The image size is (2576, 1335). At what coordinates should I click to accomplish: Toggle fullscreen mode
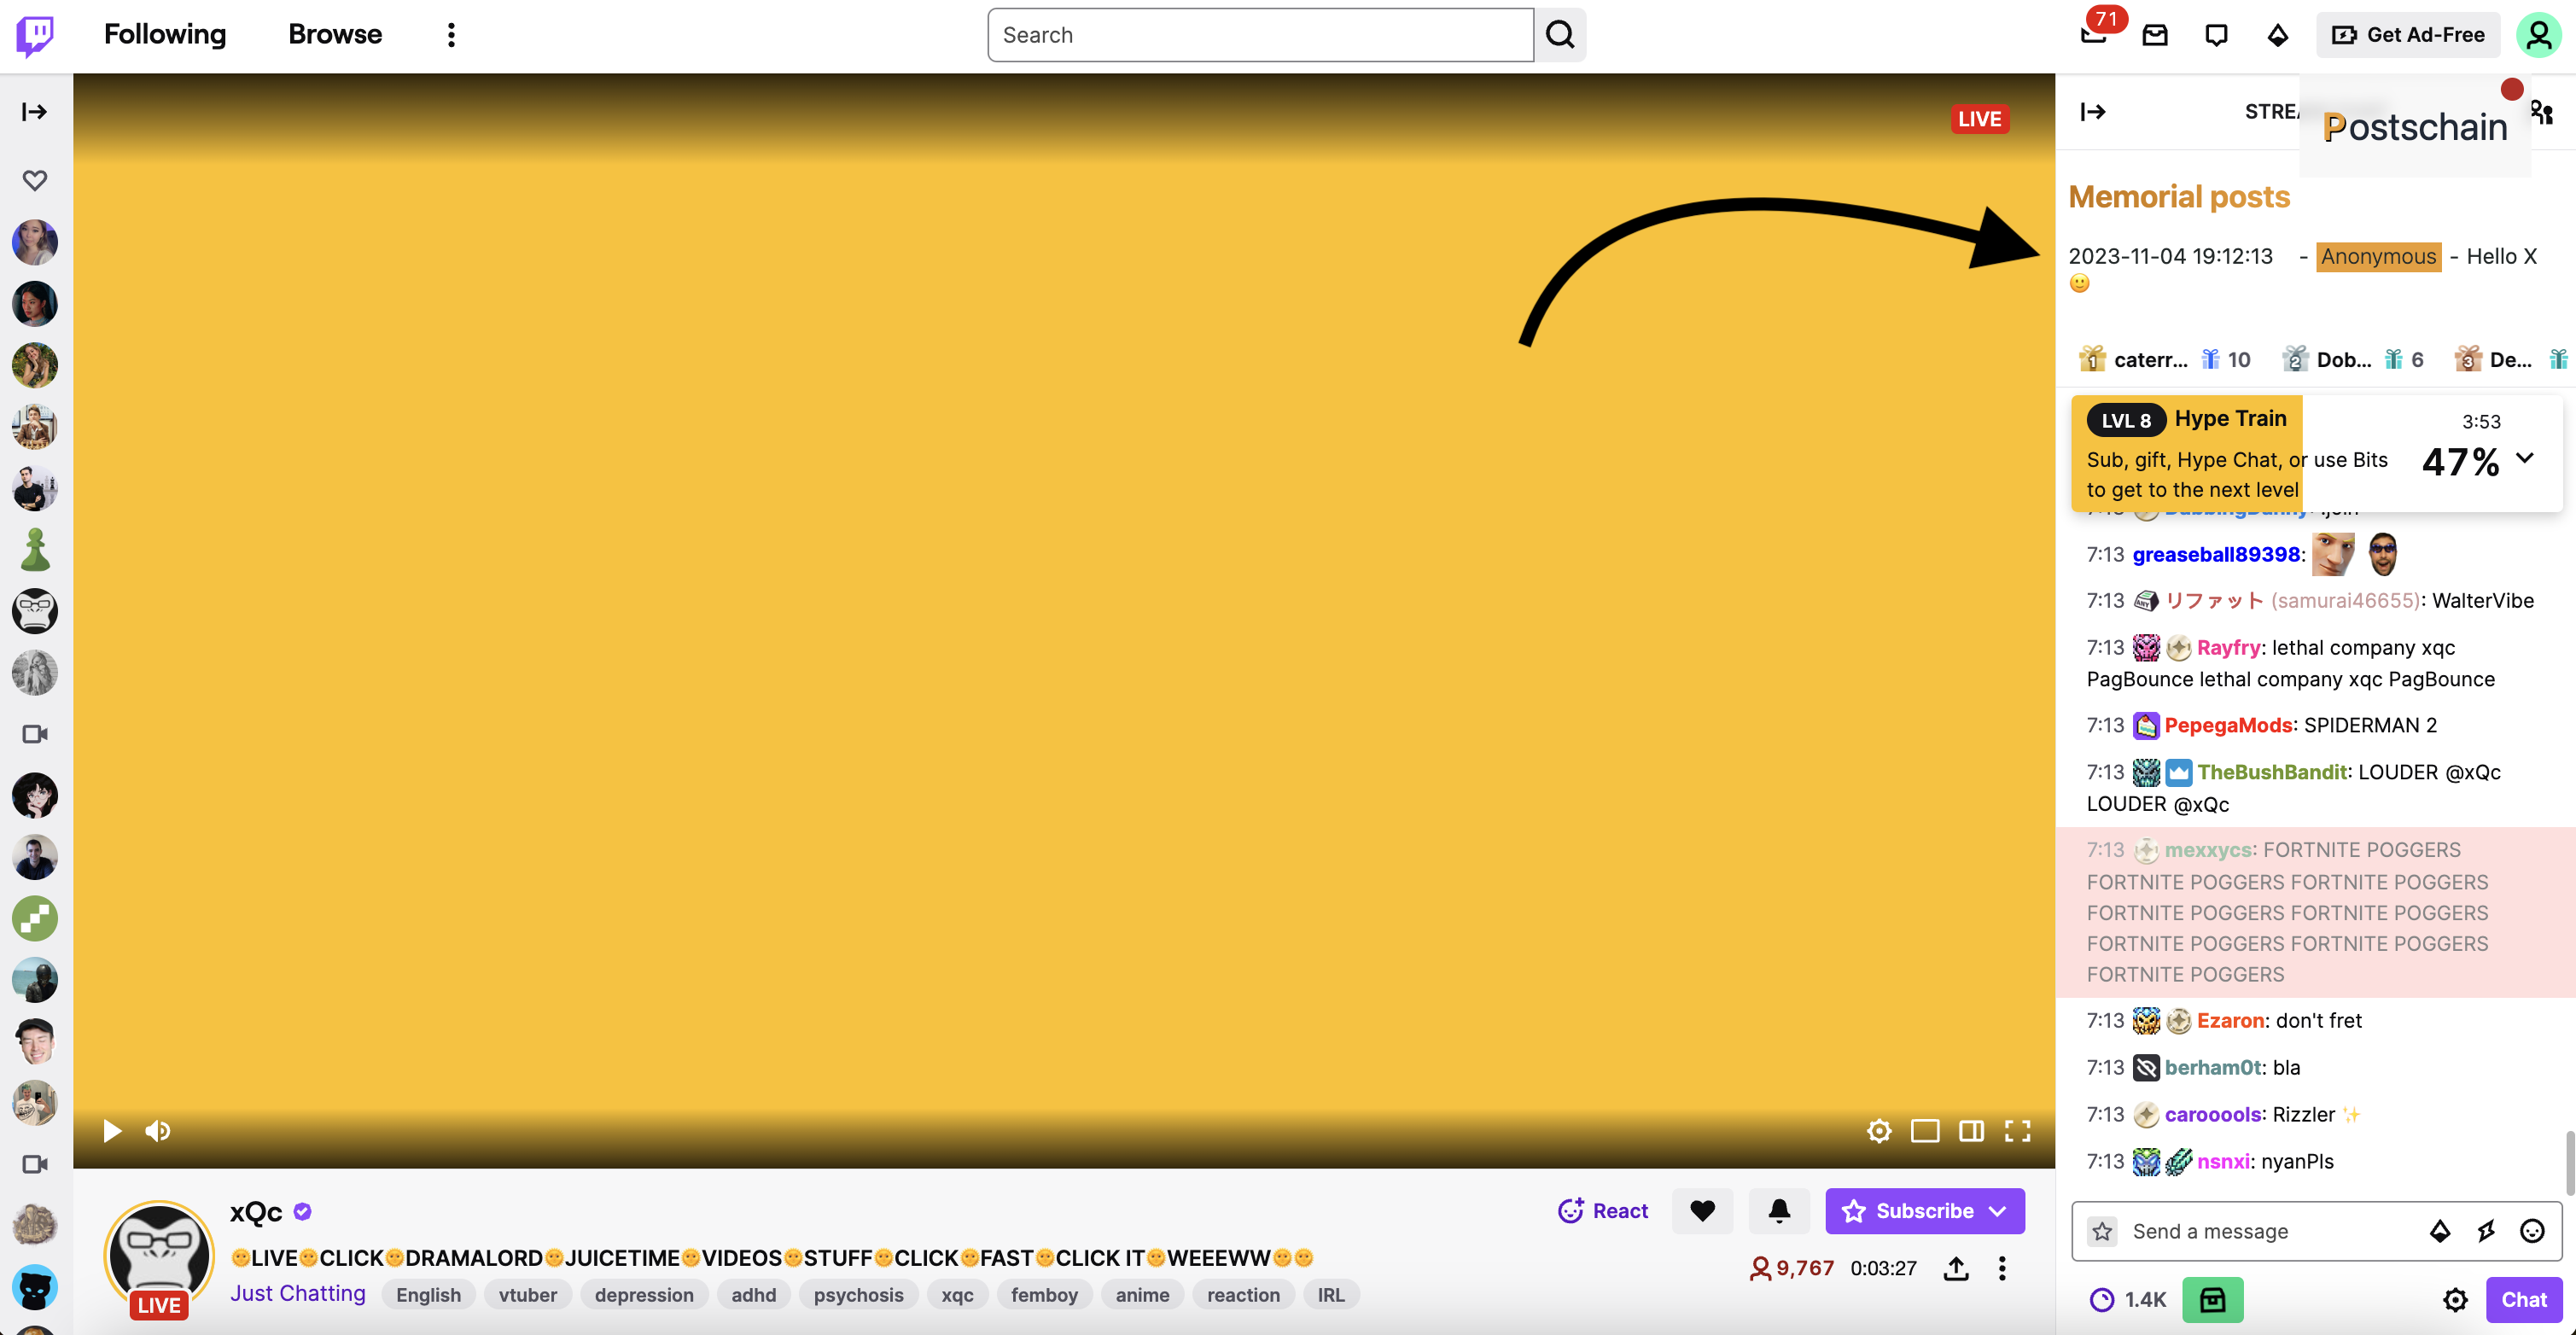[x=2017, y=1130]
